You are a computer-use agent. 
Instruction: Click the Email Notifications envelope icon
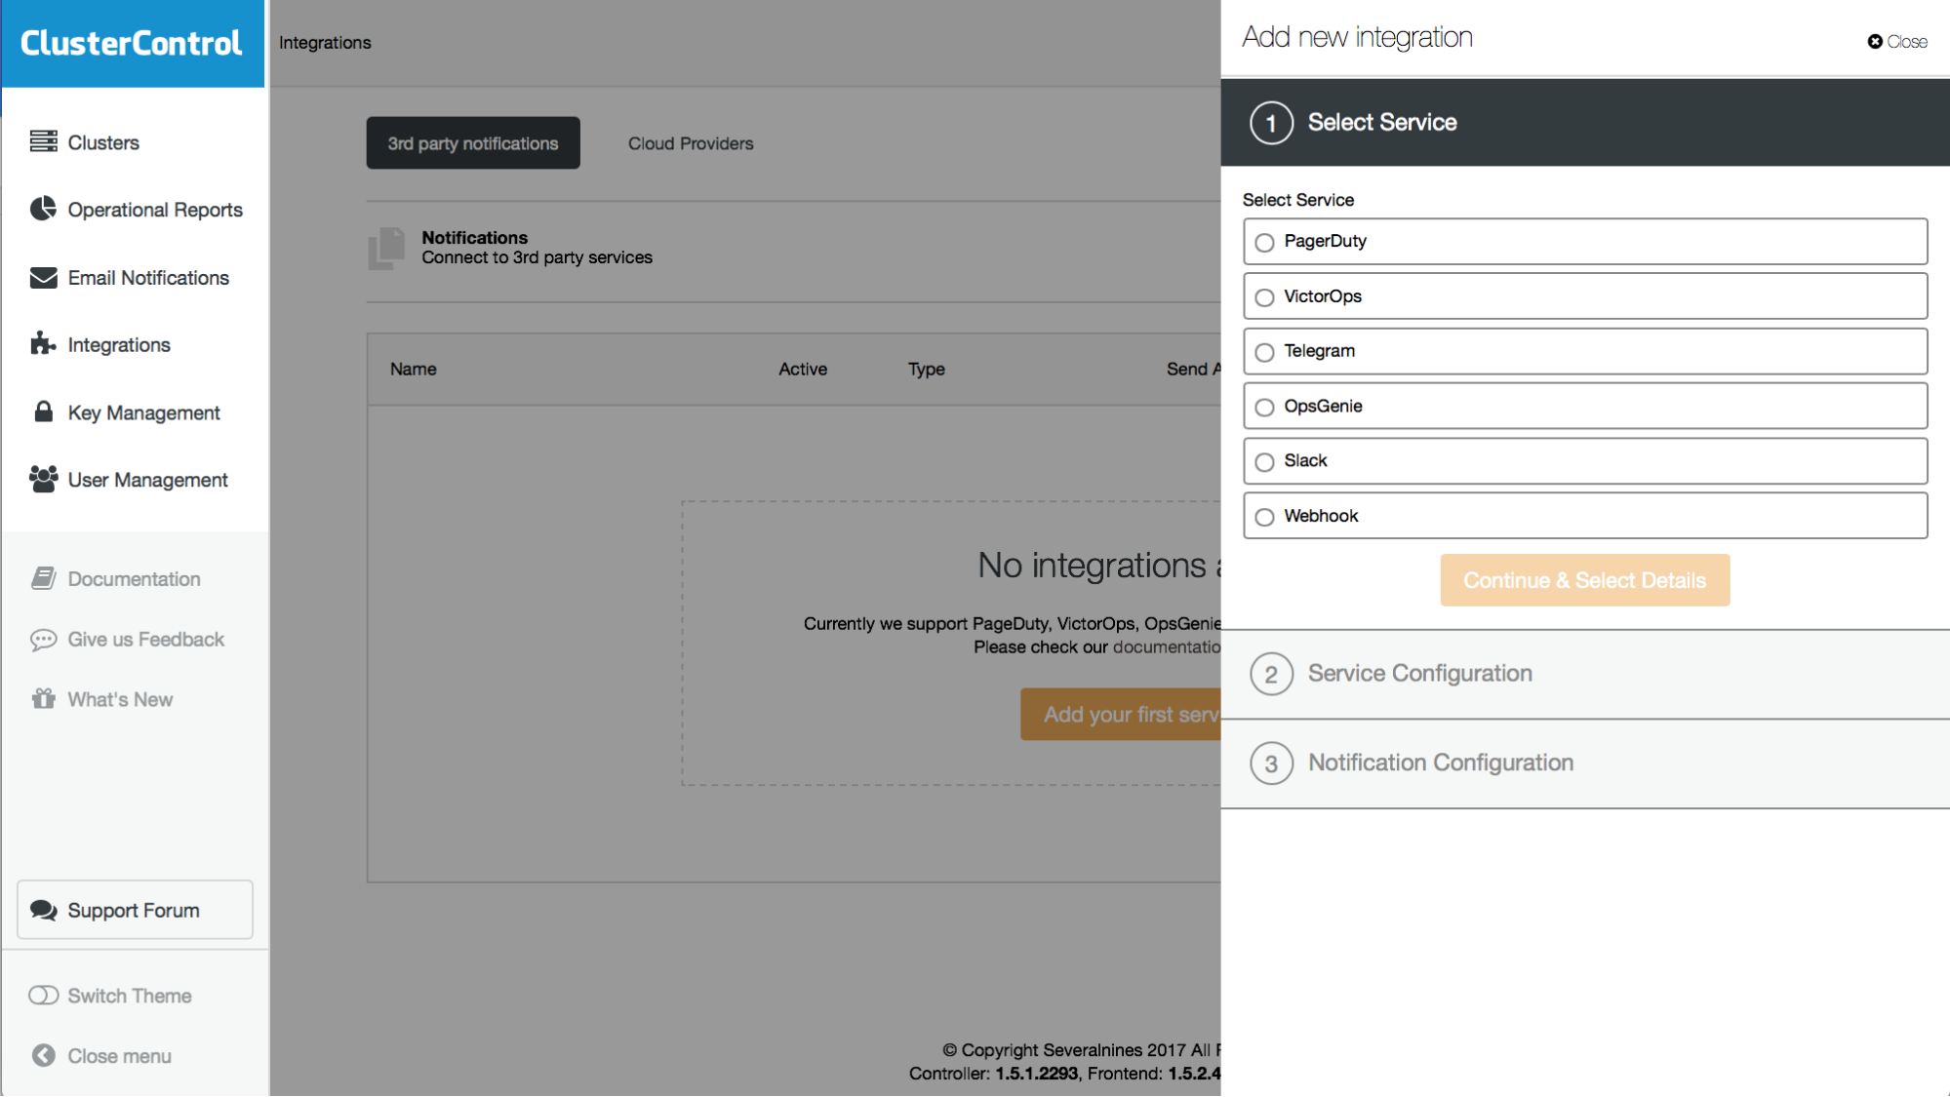(43, 278)
